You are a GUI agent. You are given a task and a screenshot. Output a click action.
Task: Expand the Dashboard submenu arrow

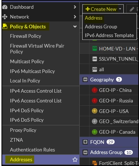pos(75,7)
